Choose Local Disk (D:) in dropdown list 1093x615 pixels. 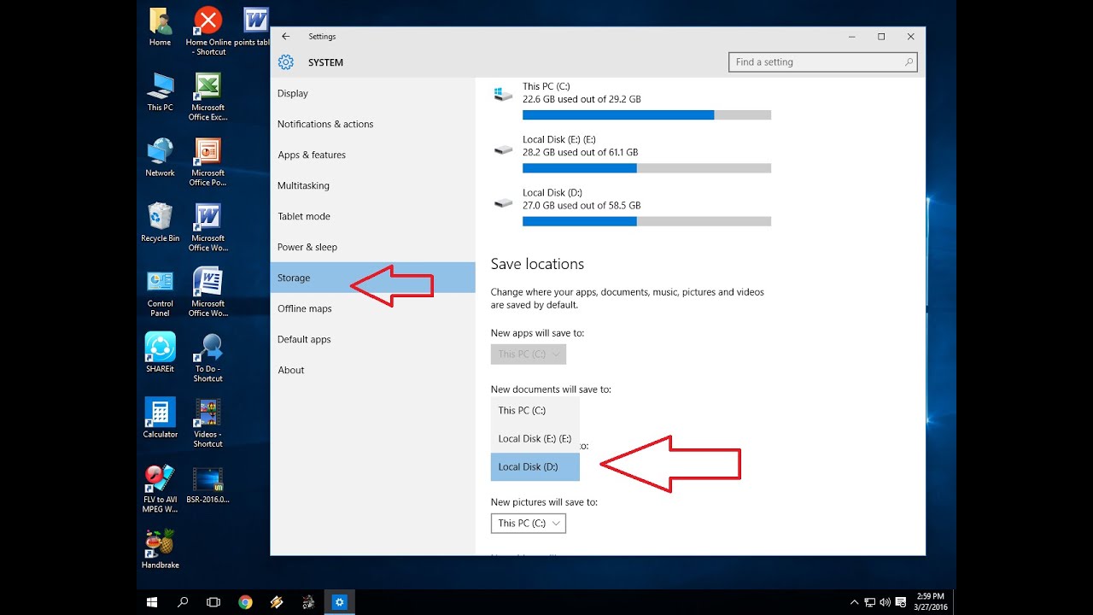[x=535, y=467]
